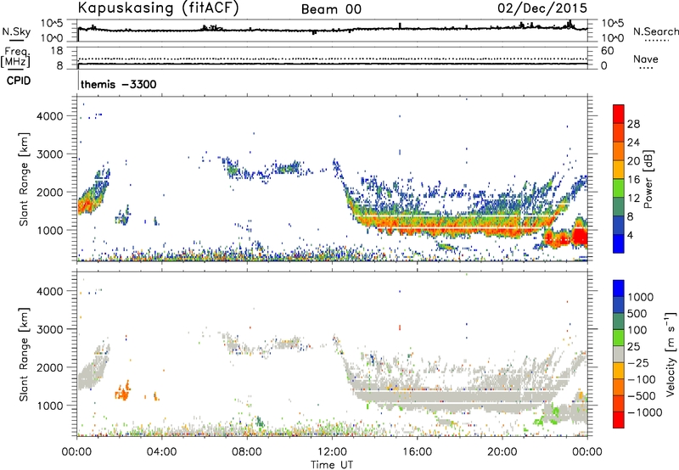
Task: Click the velocity panel 'Slant Range [km]' axis title
Action: click(24, 355)
